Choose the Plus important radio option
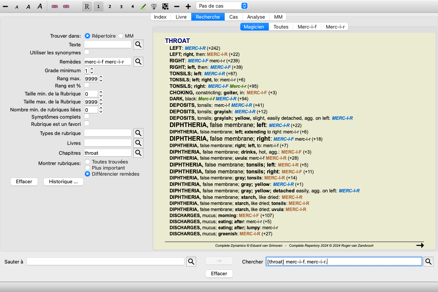The width and height of the screenshot is (438, 292). [87, 168]
